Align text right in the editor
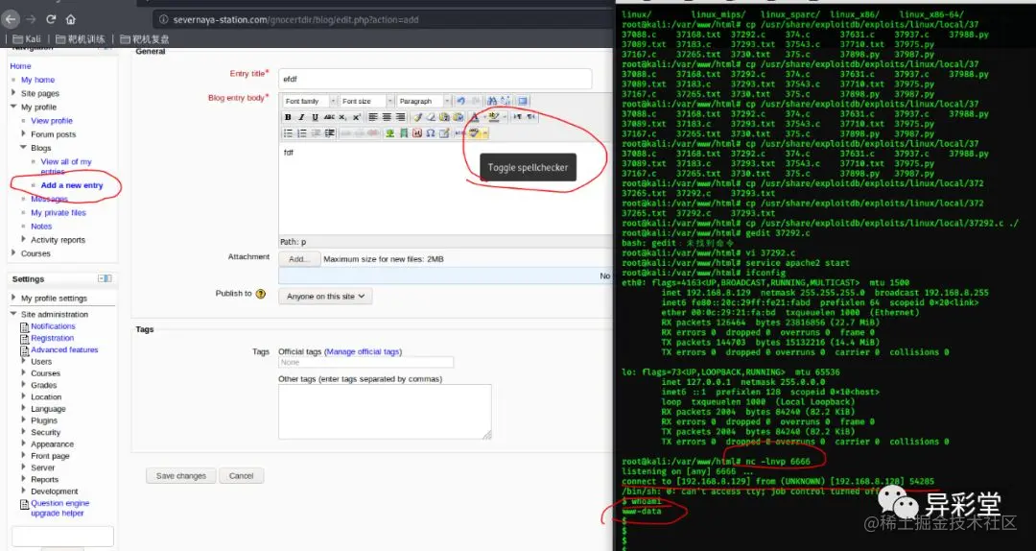The image size is (1036, 551). tap(400, 117)
